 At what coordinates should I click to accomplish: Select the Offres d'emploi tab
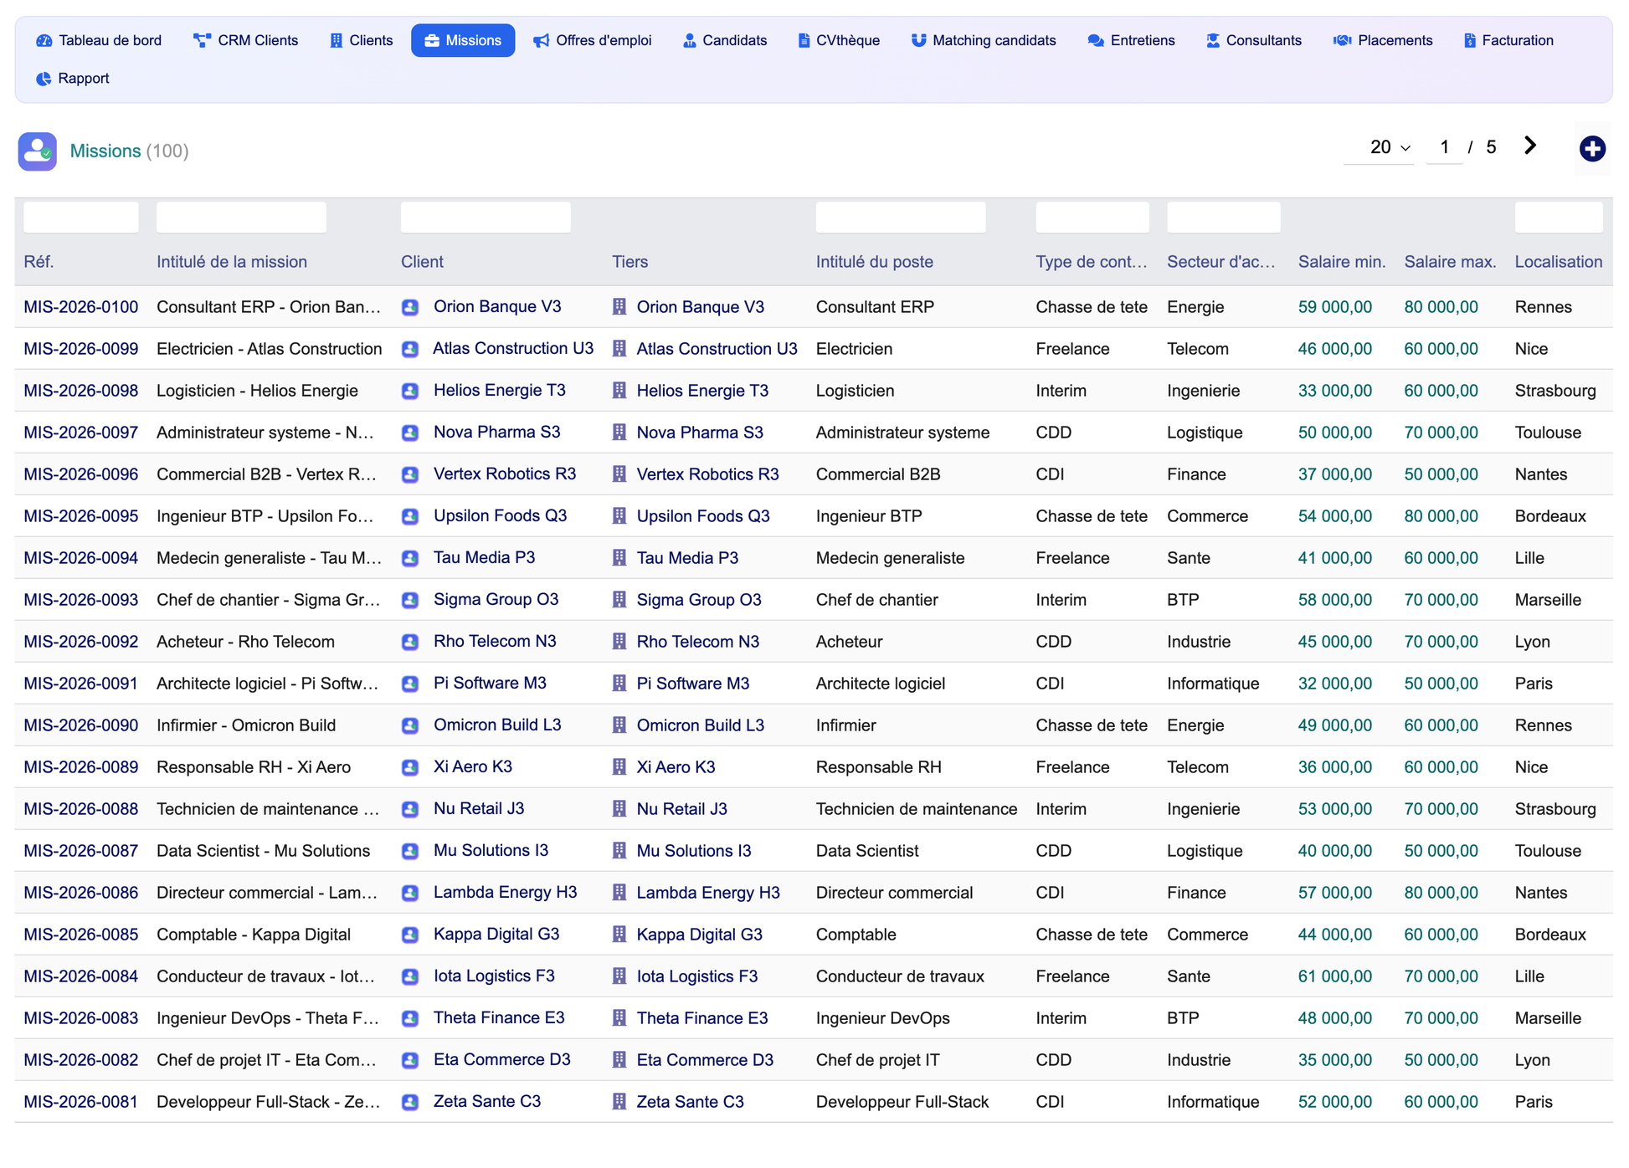pyautogui.click(x=593, y=40)
